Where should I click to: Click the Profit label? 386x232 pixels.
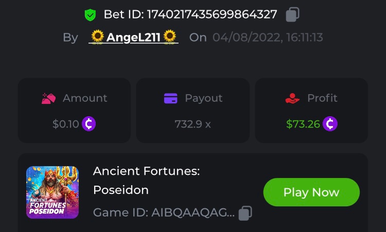coord(323,98)
